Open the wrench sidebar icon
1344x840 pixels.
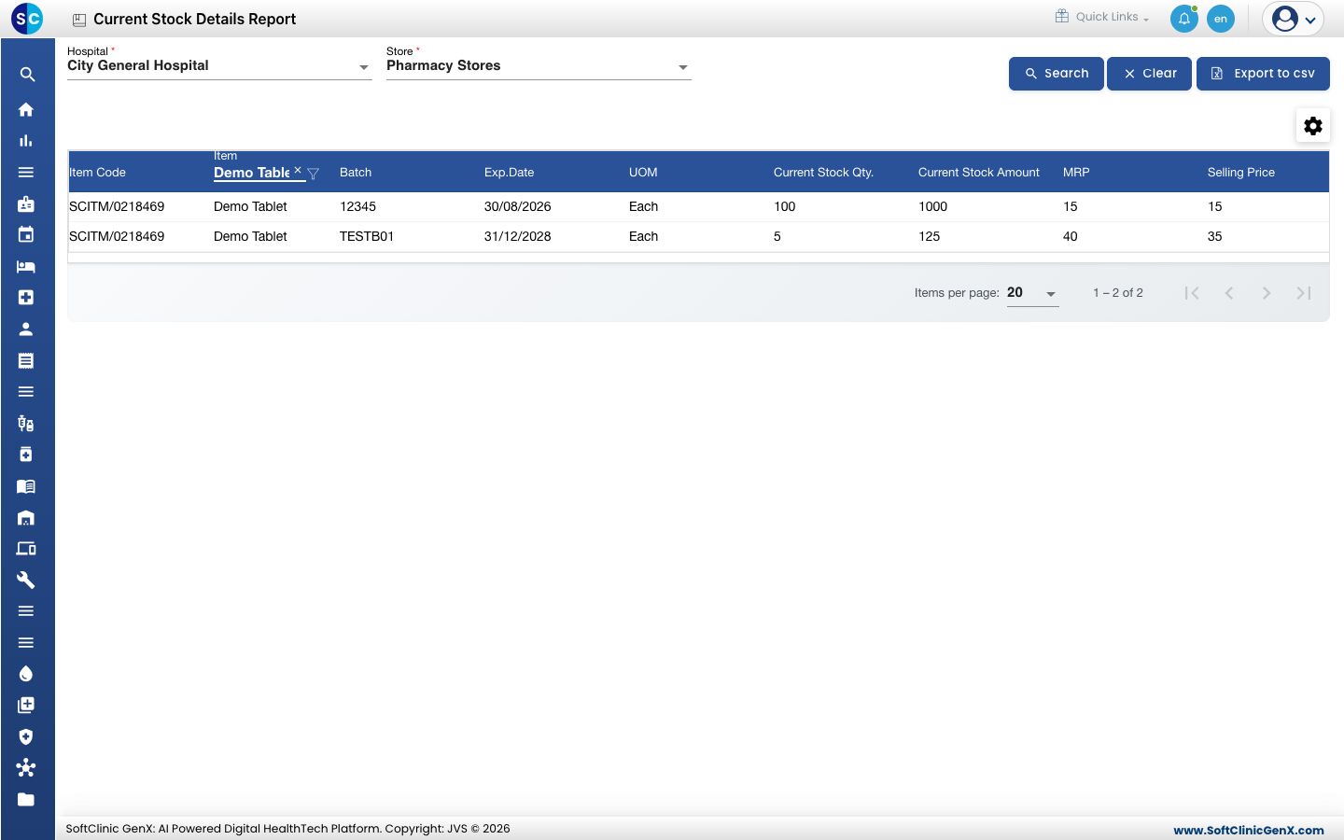[26, 580]
